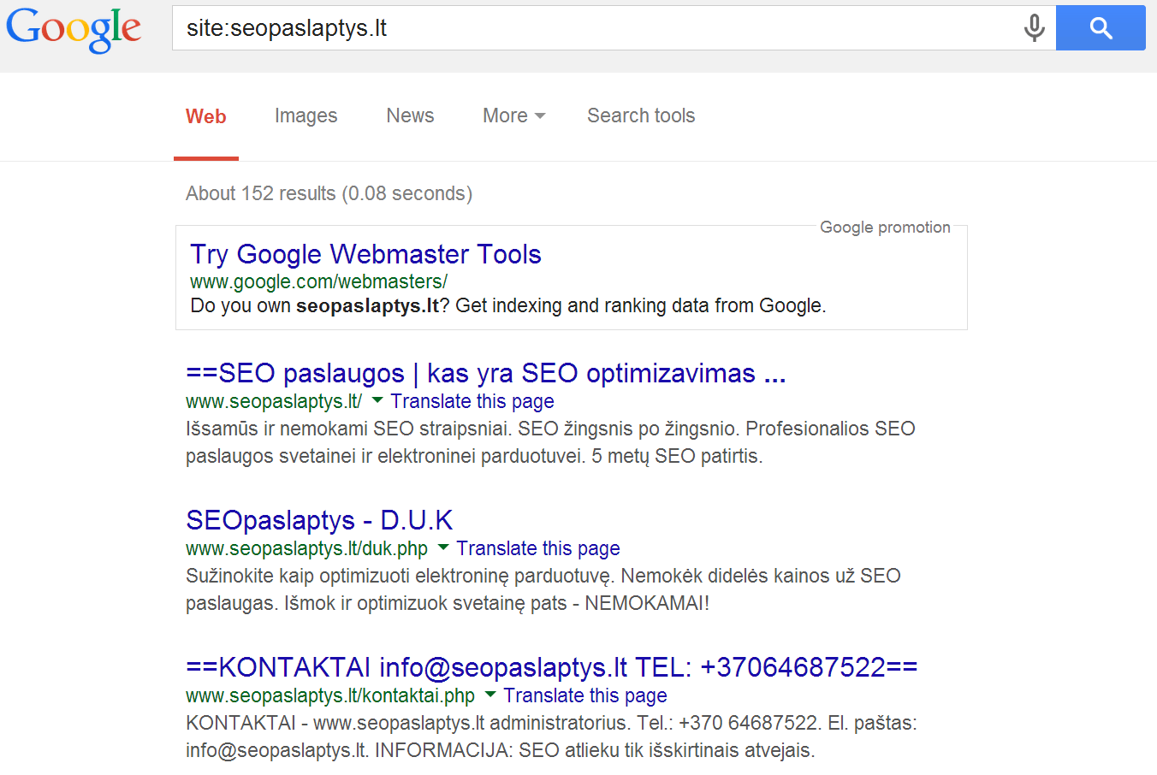Select the Web tab
Viewport: 1157px width, 775px height.
[206, 116]
